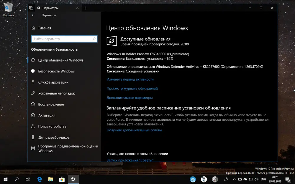The height and width of the screenshot is (184, 295).
Task: Click Узнать, что нового в этом обновлении text
Action: (137, 154)
